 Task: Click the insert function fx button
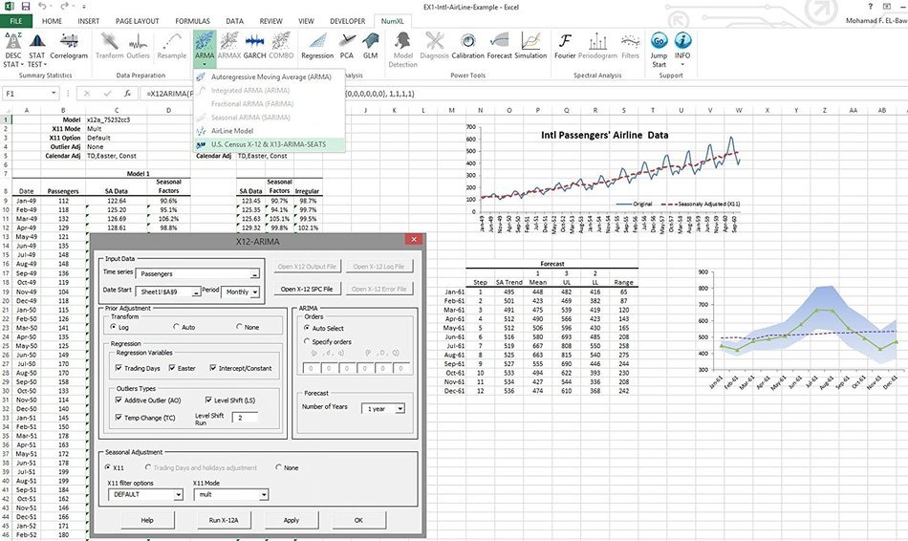tap(127, 94)
